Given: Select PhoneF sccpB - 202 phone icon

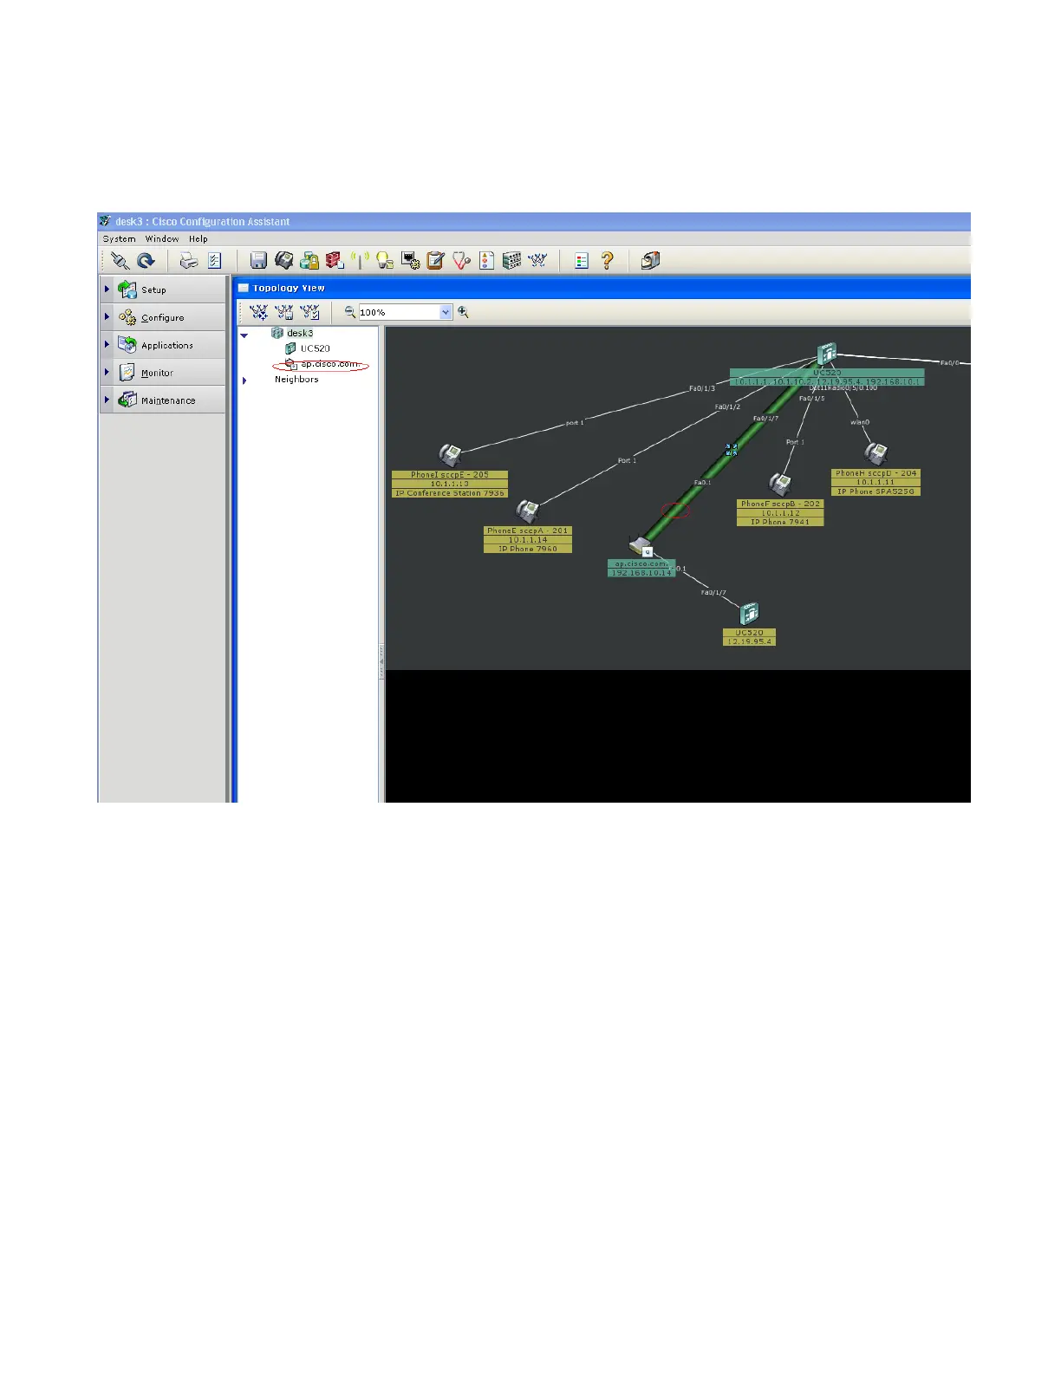Looking at the screenshot, I should pos(781,485).
